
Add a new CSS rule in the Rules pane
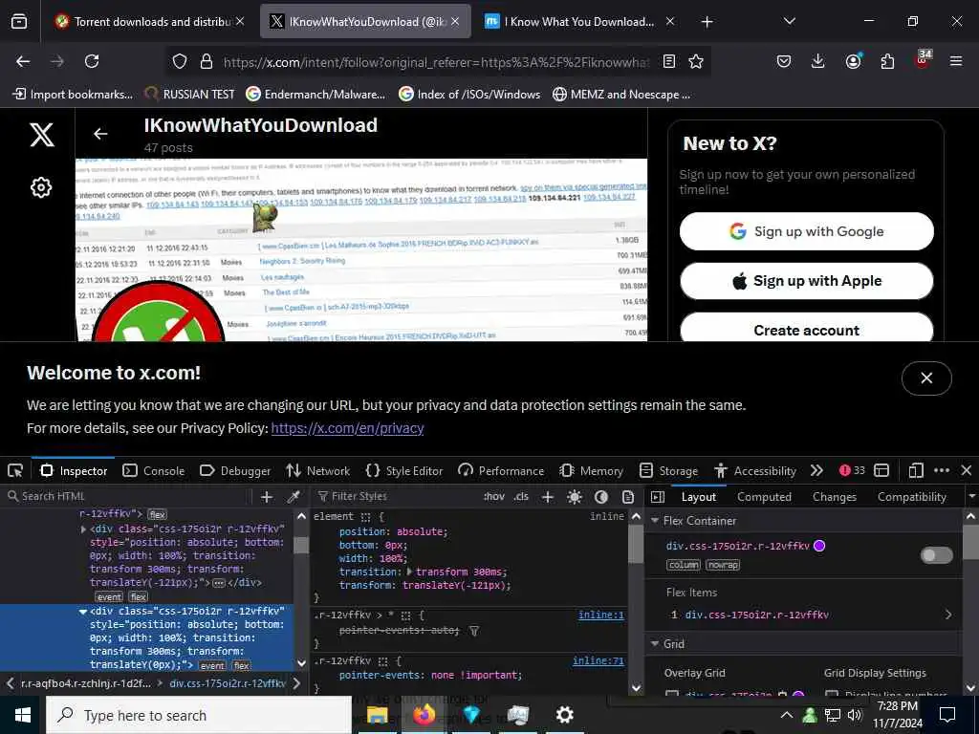click(x=548, y=497)
